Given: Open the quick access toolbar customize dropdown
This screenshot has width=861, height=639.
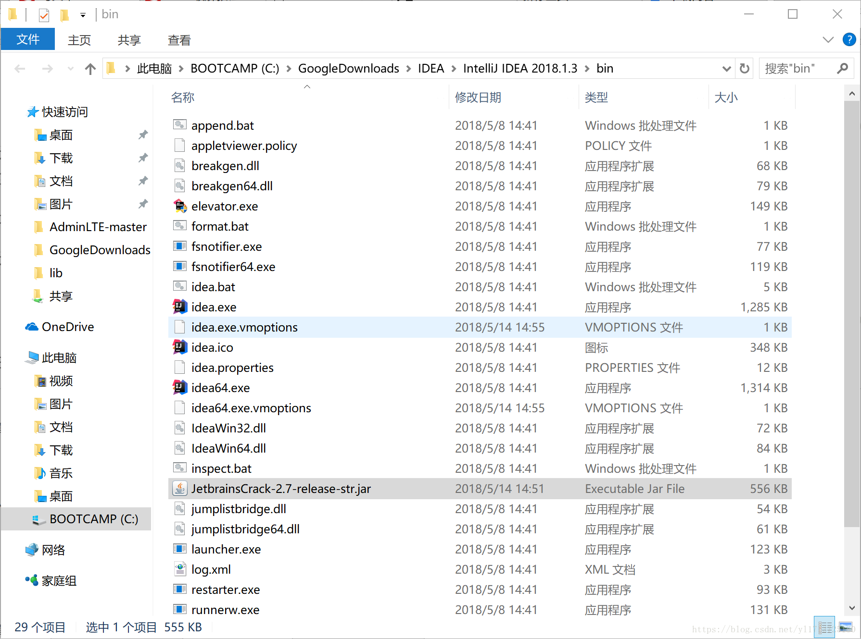Looking at the screenshot, I should (x=83, y=15).
